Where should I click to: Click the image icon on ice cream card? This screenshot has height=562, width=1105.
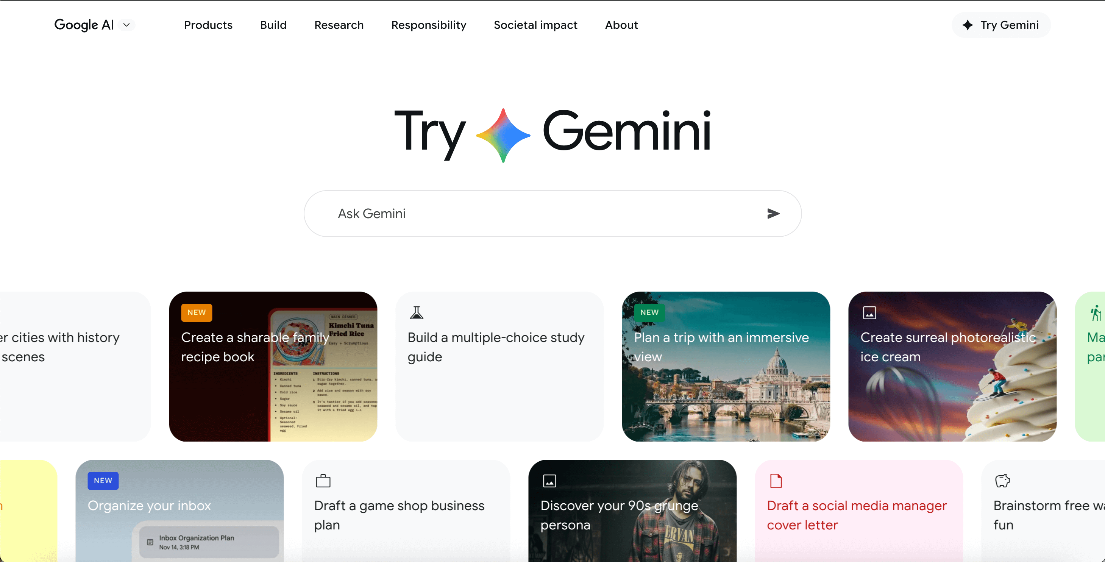point(869,313)
